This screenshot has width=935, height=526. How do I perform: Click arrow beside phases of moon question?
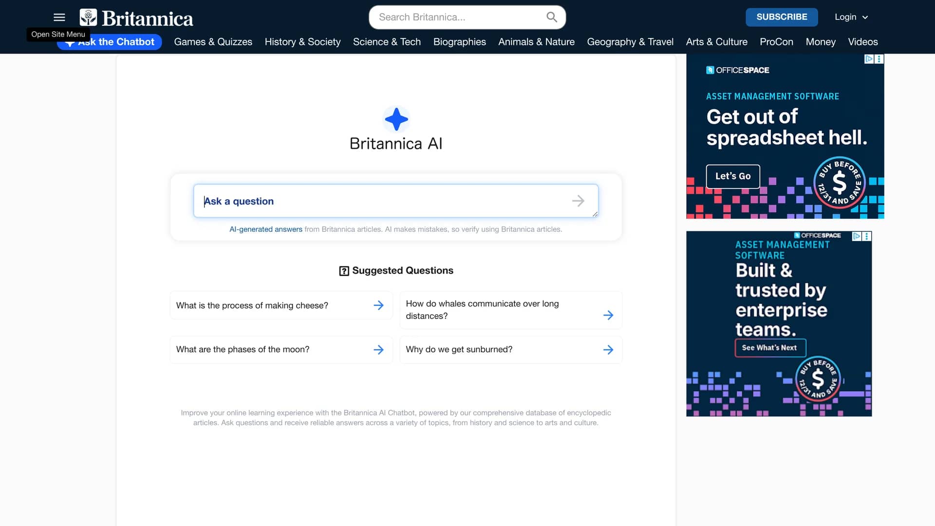tap(378, 350)
